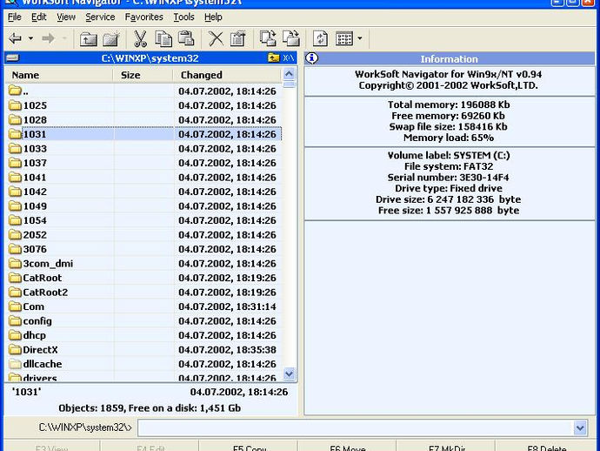Click the 'Free memory: 69260 Kb' text

pyautogui.click(x=448, y=116)
